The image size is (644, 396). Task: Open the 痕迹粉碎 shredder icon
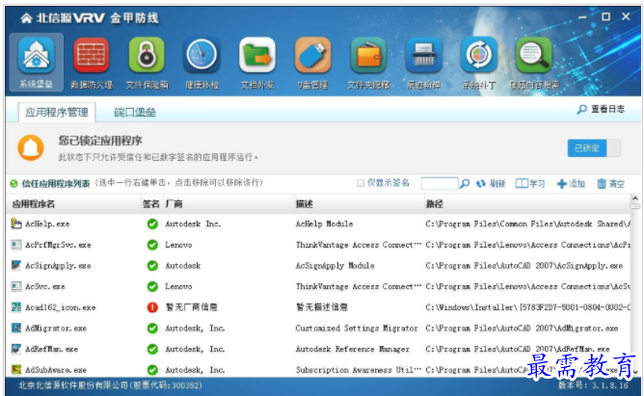coord(423,55)
